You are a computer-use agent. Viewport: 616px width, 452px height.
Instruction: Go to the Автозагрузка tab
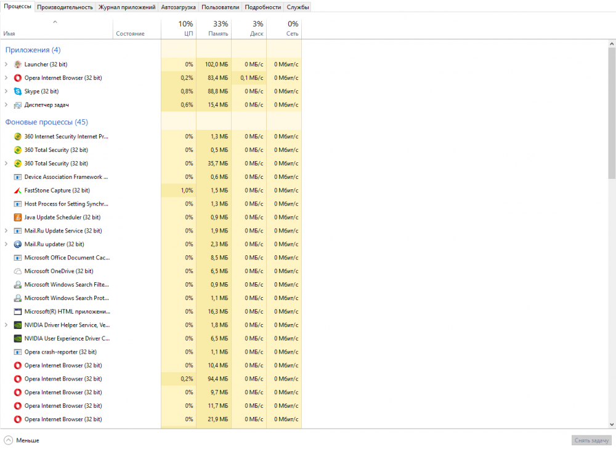(x=179, y=7)
